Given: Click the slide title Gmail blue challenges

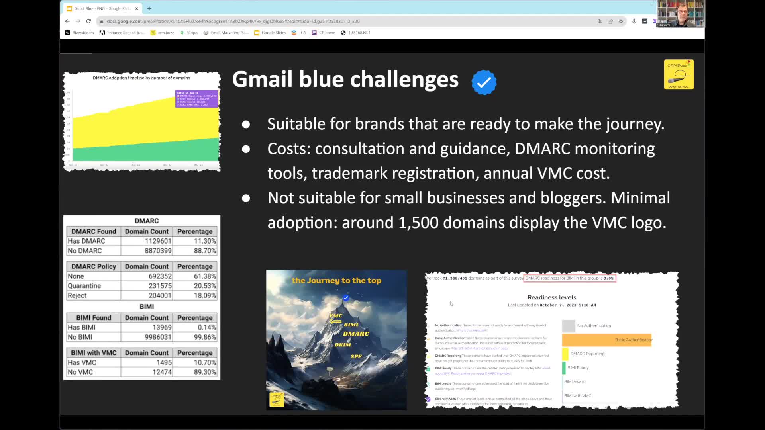Looking at the screenshot, I should [345, 79].
